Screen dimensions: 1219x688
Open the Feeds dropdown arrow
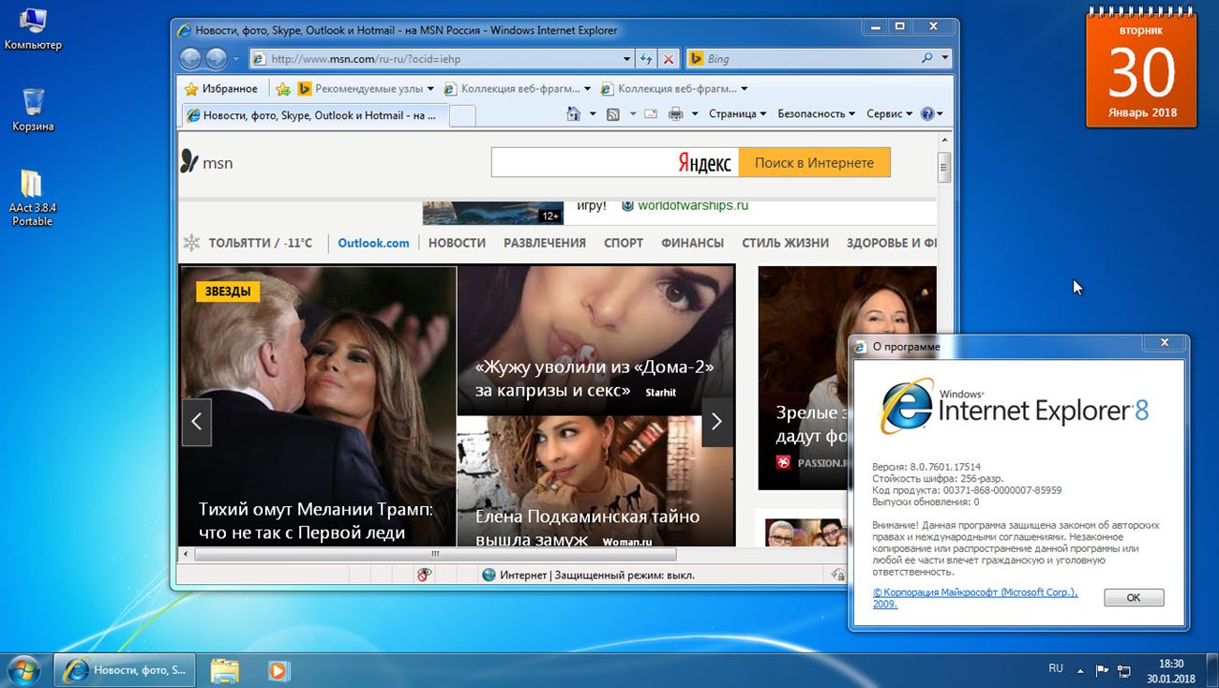[632, 114]
